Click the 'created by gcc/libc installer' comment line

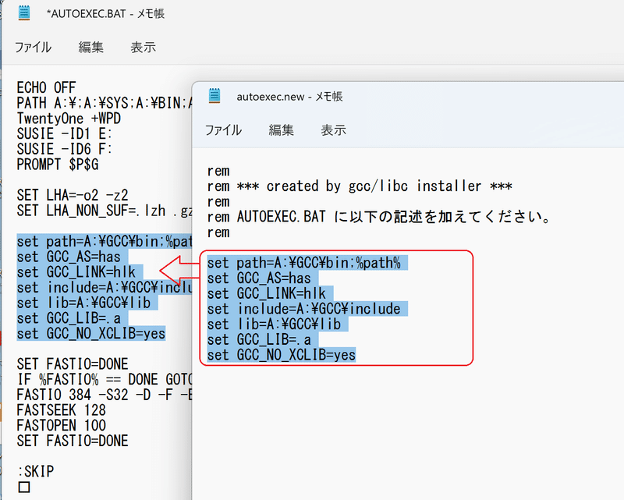(x=360, y=186)
